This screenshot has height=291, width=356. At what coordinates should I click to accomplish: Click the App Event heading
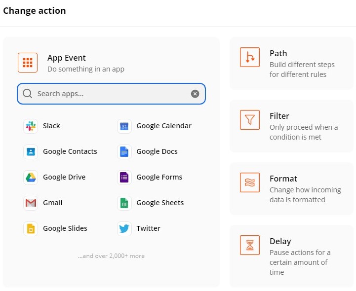pos(67,58)
